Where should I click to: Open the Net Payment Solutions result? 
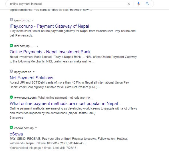(31, 78)
